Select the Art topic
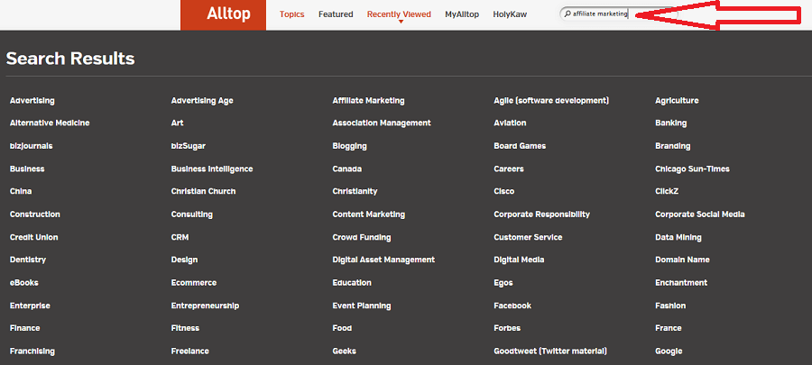The height and width of the screenshot is (365, 812). (177, 123)
